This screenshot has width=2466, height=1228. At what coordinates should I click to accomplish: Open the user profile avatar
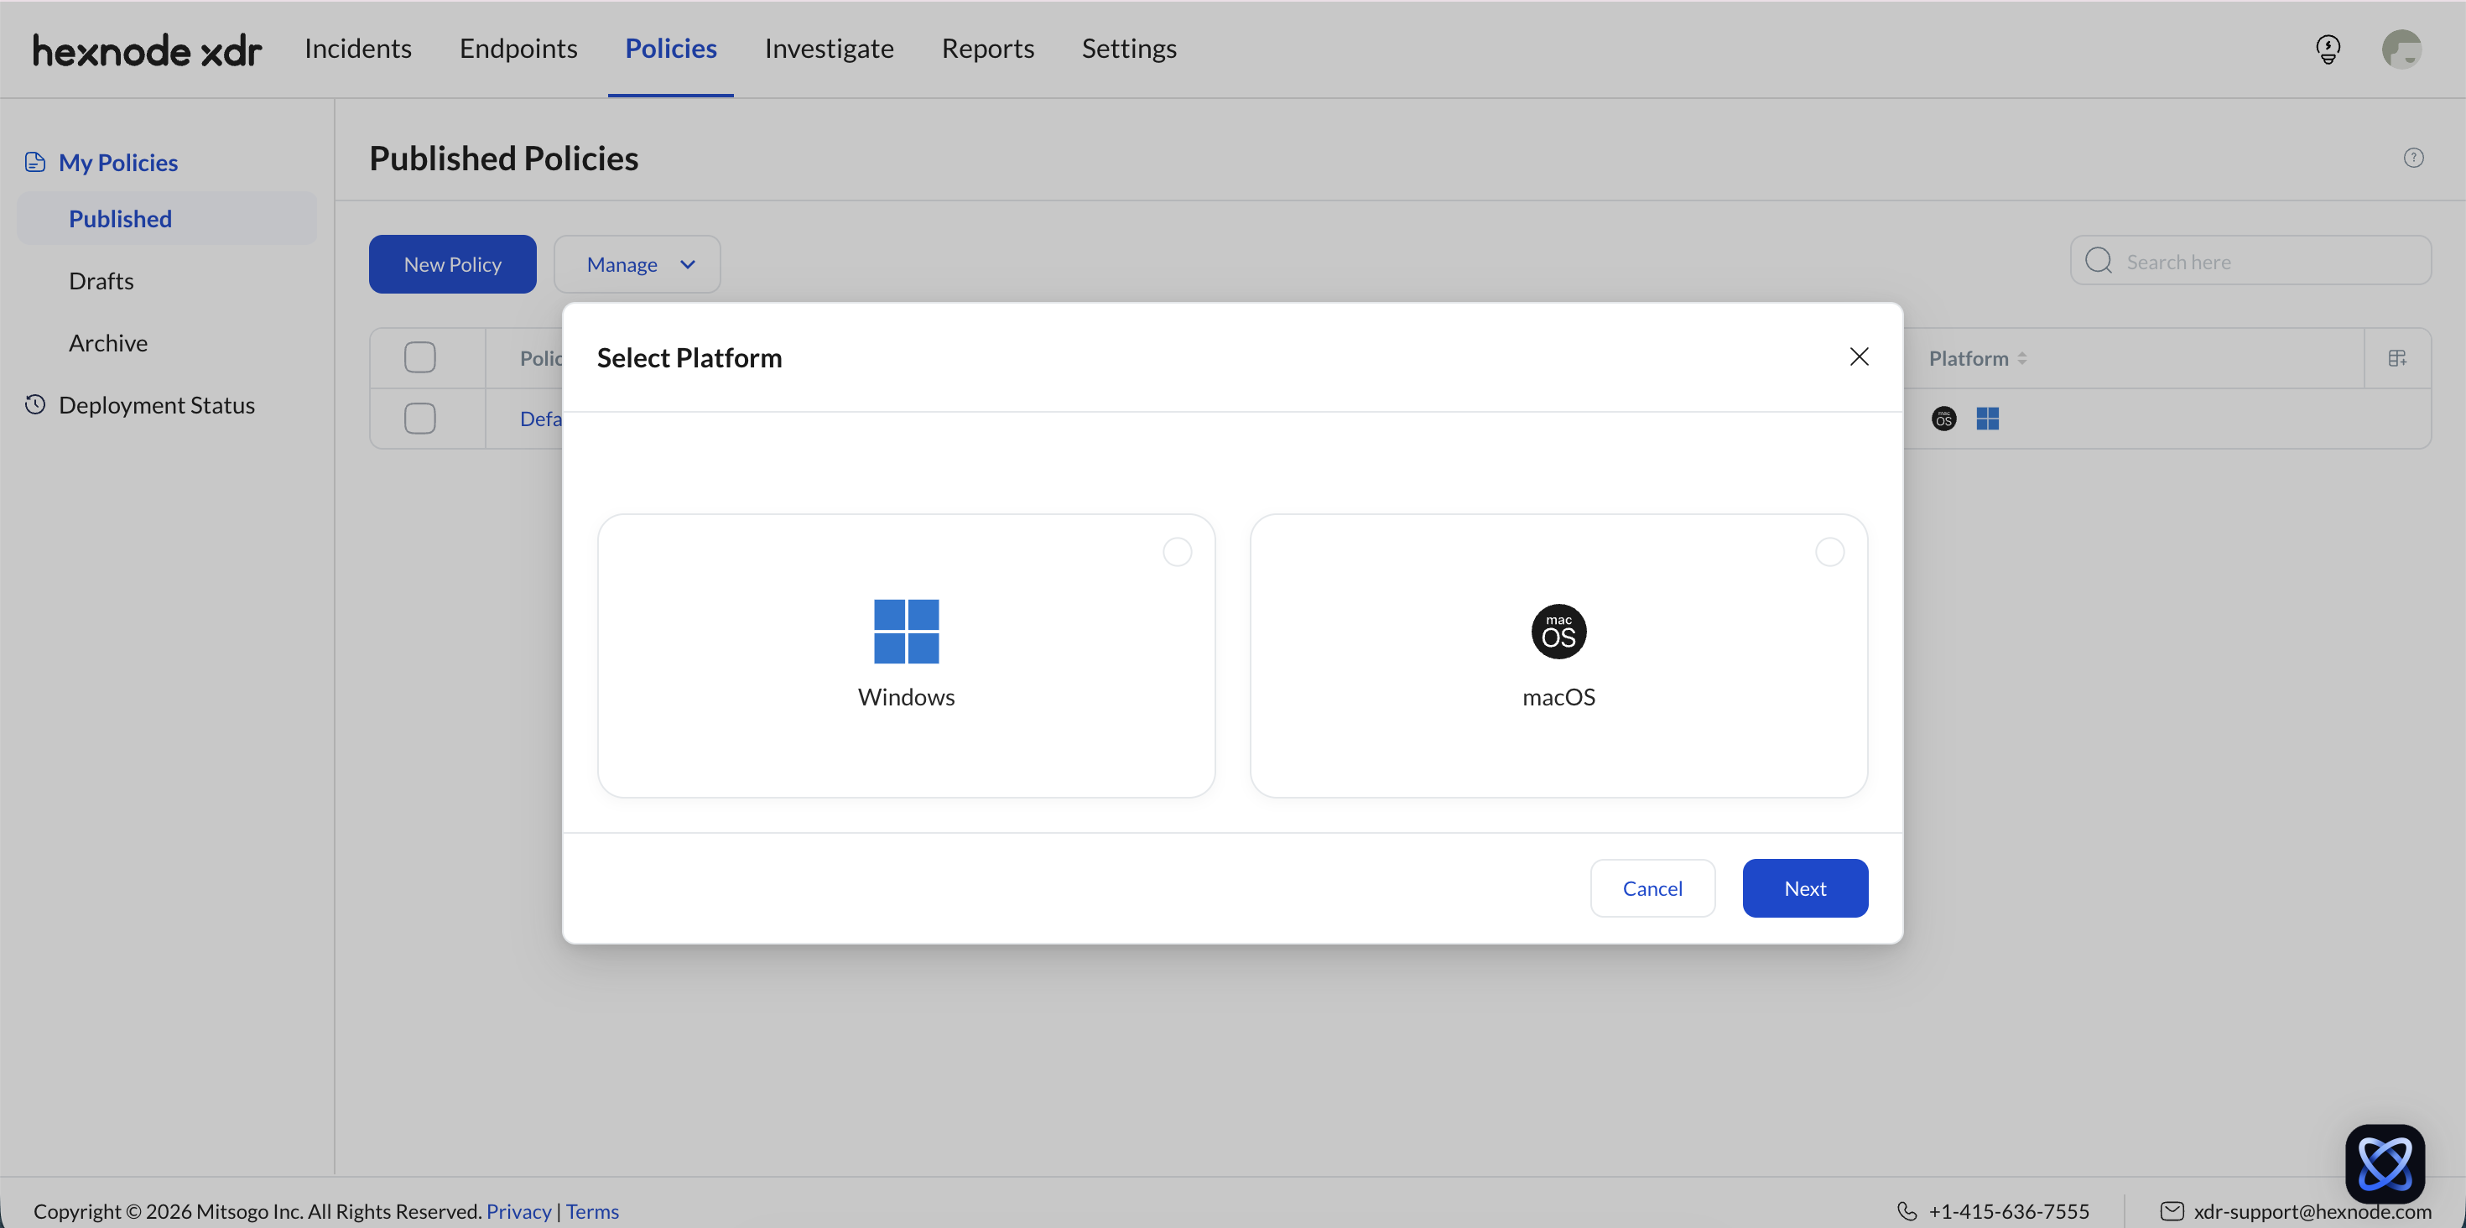[2401, 49]
